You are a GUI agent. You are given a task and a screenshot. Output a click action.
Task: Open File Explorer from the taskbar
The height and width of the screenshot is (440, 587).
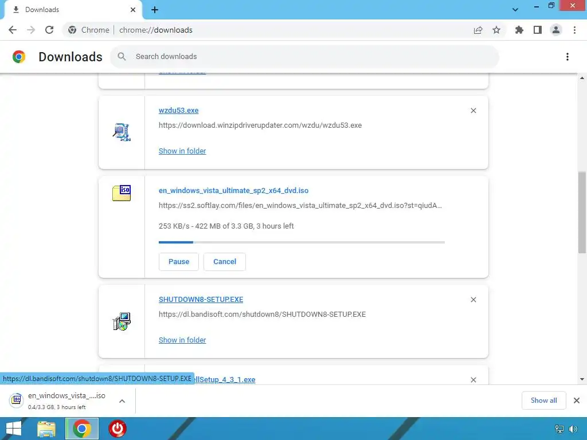(x=46, y=429)
